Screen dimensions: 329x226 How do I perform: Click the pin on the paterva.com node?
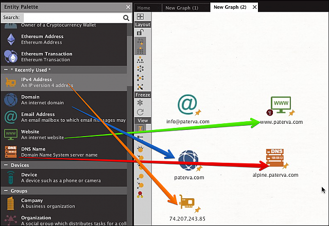pos(199,168)
